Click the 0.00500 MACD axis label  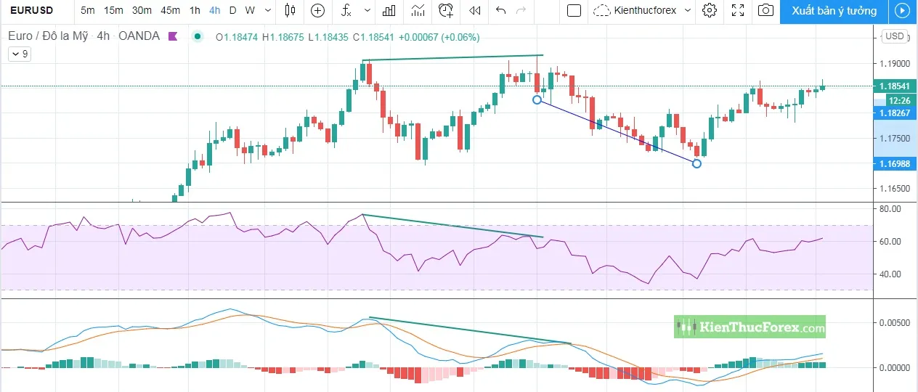(894, 322)
